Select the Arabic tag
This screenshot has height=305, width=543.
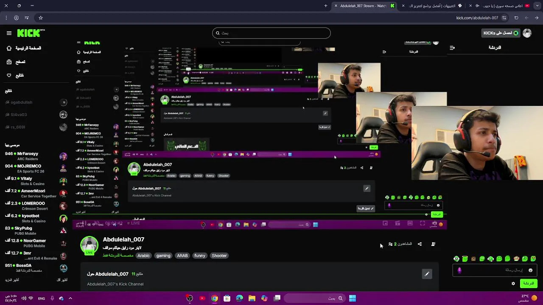[143, 256]
